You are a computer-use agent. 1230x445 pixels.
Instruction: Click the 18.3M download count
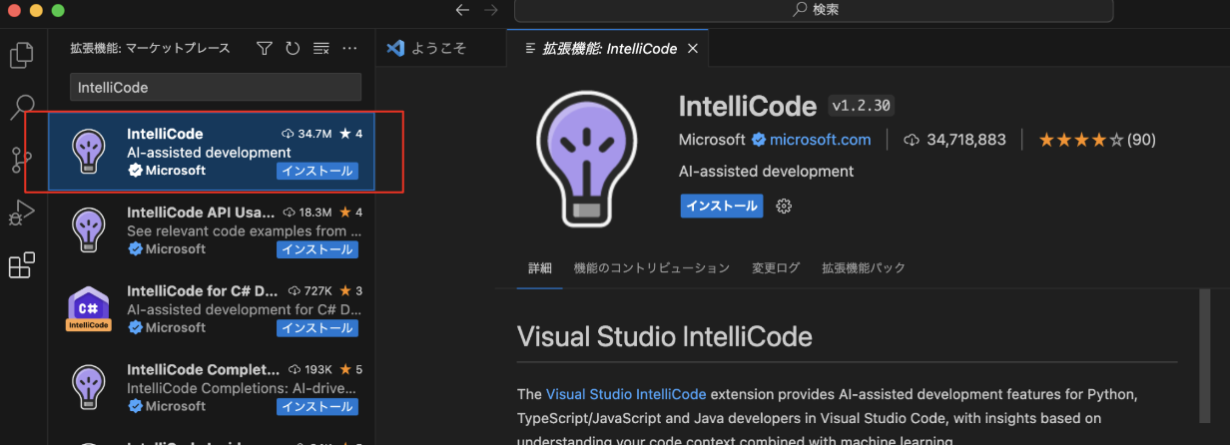pyautogui.click(x=307, y=213)
